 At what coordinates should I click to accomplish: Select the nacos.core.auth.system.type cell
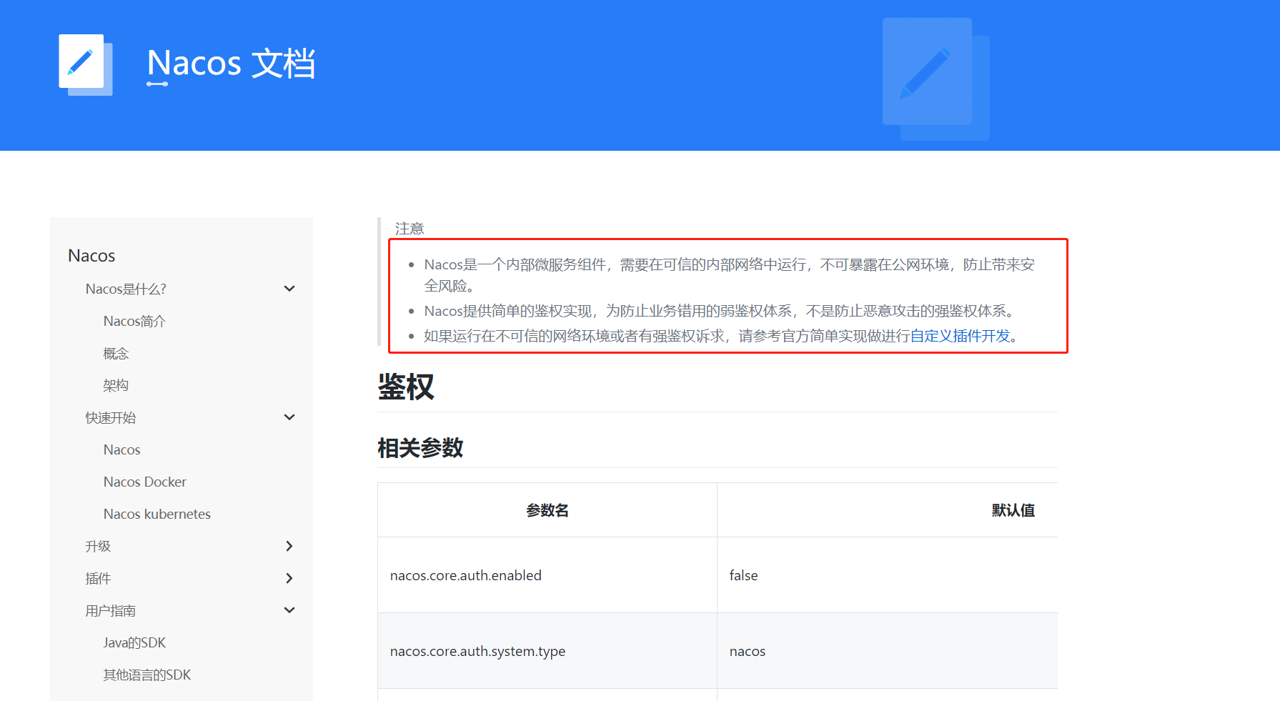547,651
